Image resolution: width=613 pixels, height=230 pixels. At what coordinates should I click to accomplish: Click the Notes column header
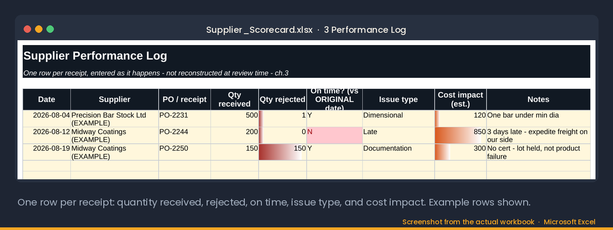[x=538, y=99]
